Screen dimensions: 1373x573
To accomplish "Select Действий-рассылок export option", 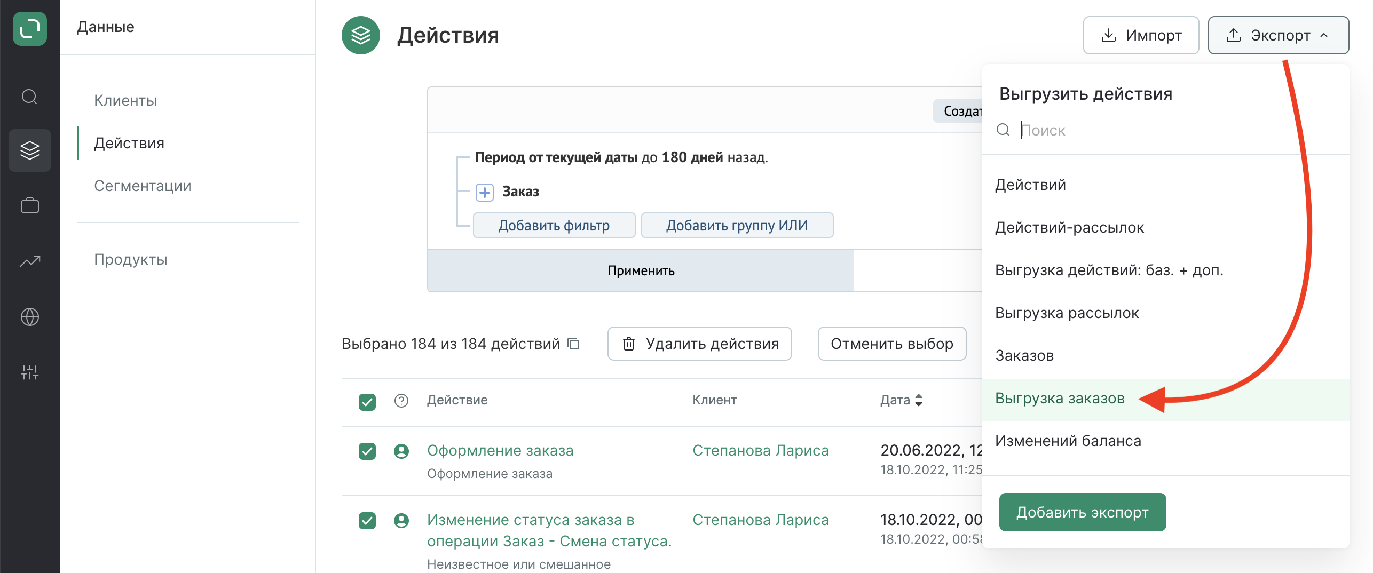I will point(1166,227).
